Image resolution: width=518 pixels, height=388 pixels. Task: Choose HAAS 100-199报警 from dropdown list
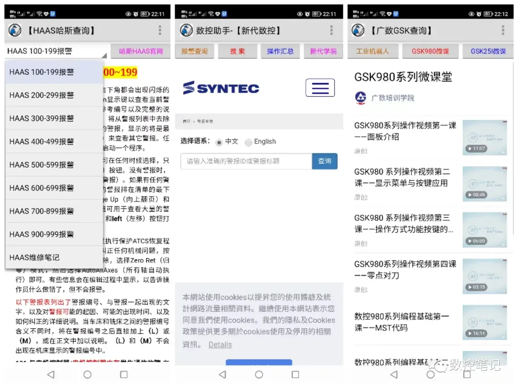point(55,72)
